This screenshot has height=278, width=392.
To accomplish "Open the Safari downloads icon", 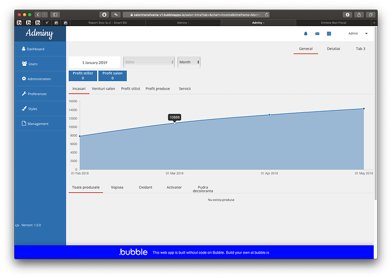I will [347, 15].
